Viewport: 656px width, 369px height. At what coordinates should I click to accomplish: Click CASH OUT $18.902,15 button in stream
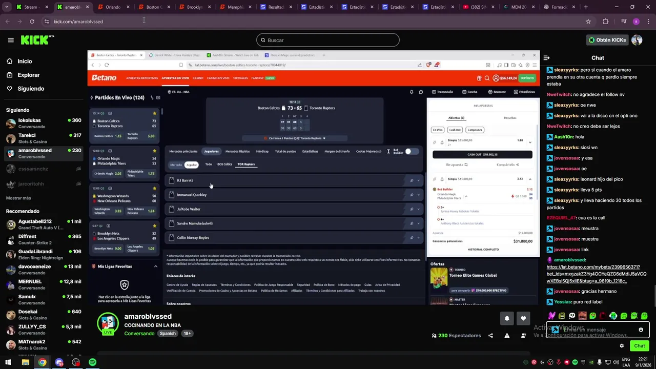coord(482,154)
